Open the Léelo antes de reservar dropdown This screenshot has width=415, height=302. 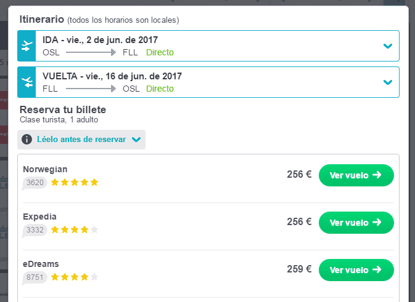pos(81,140)
